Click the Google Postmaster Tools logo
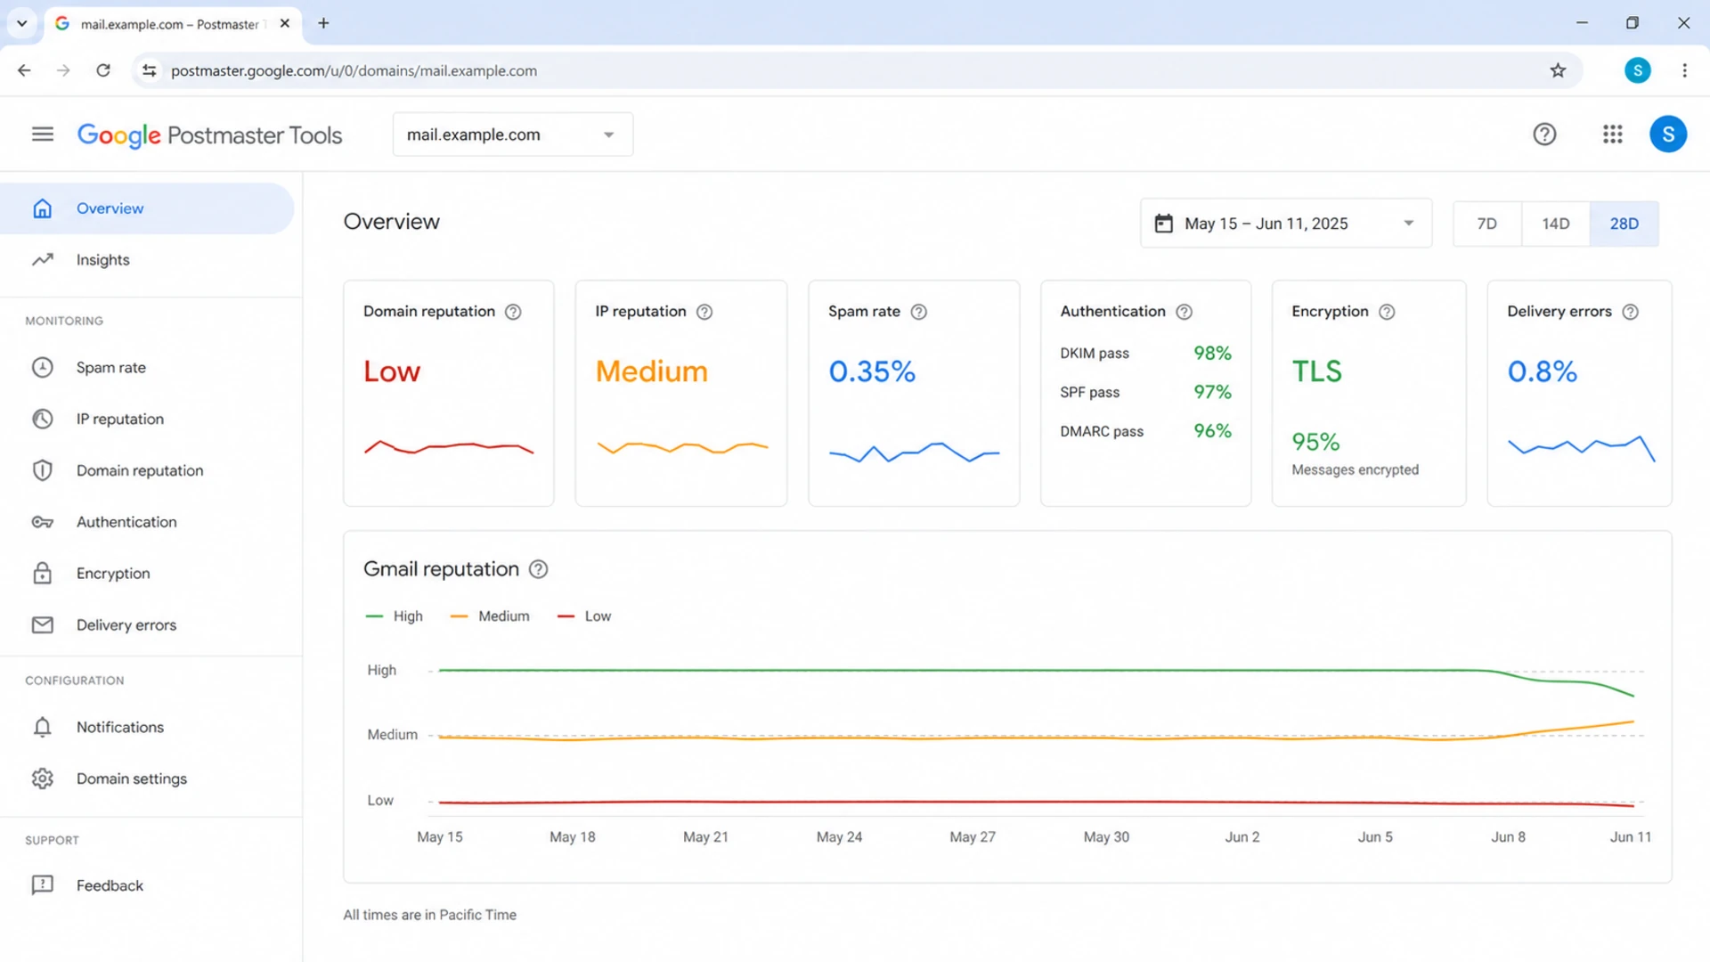 (209, 135)
